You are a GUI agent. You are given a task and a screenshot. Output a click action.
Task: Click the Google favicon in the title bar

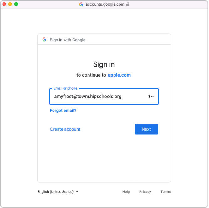(81, 4)
